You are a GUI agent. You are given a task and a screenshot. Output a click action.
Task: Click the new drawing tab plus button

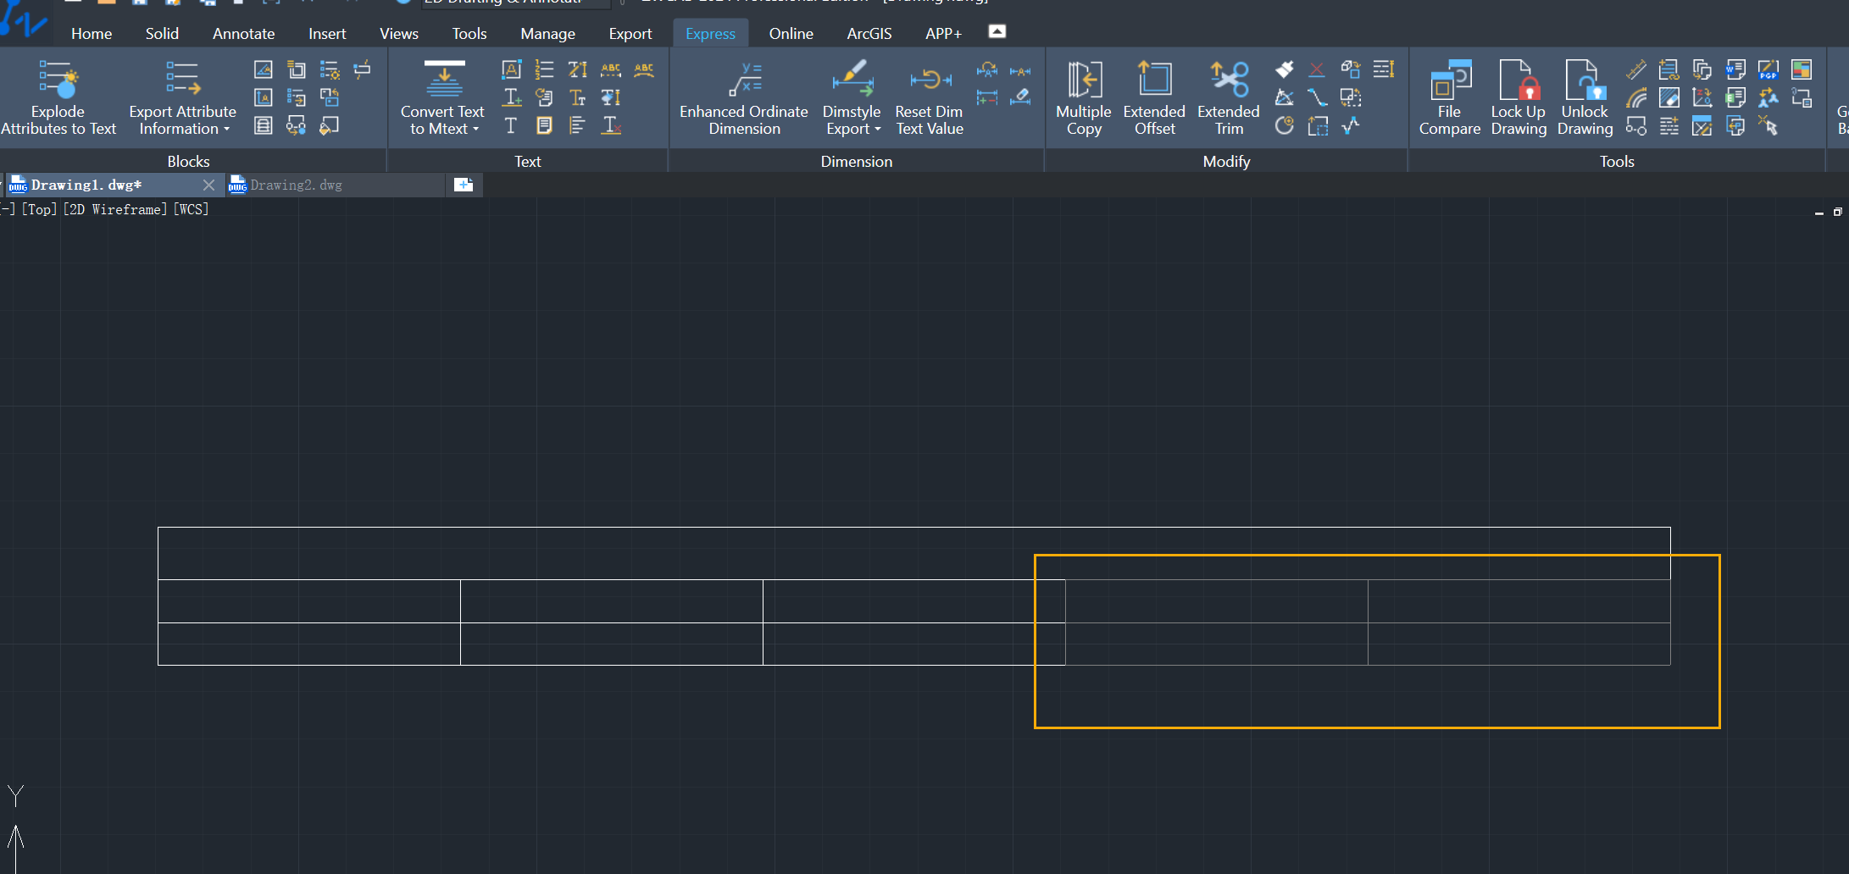coord(464,185)
